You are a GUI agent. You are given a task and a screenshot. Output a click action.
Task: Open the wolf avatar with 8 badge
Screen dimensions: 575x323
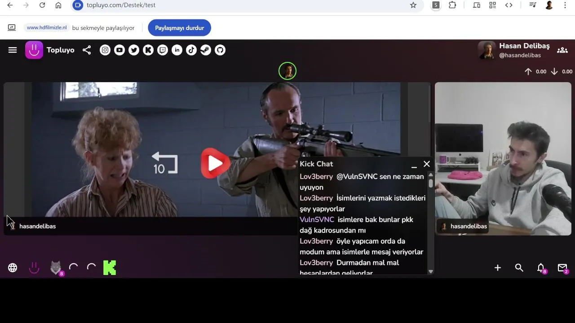[x=56, y=268]
